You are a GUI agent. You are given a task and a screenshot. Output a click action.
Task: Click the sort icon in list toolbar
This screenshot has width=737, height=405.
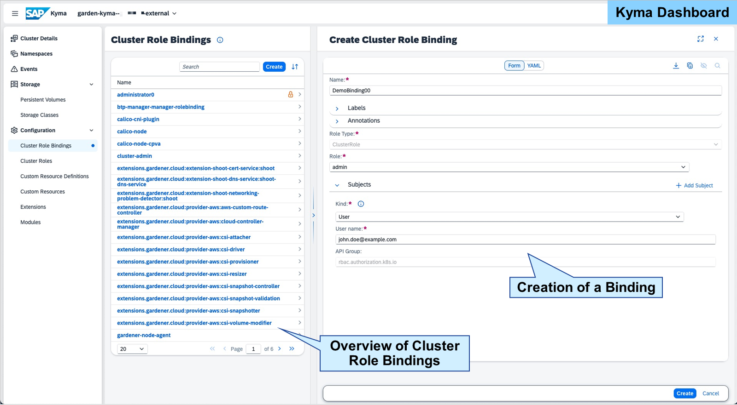pos(295,67)
